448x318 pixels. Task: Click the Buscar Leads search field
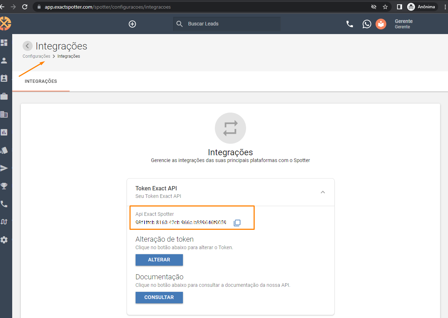[x=227, y=24]
